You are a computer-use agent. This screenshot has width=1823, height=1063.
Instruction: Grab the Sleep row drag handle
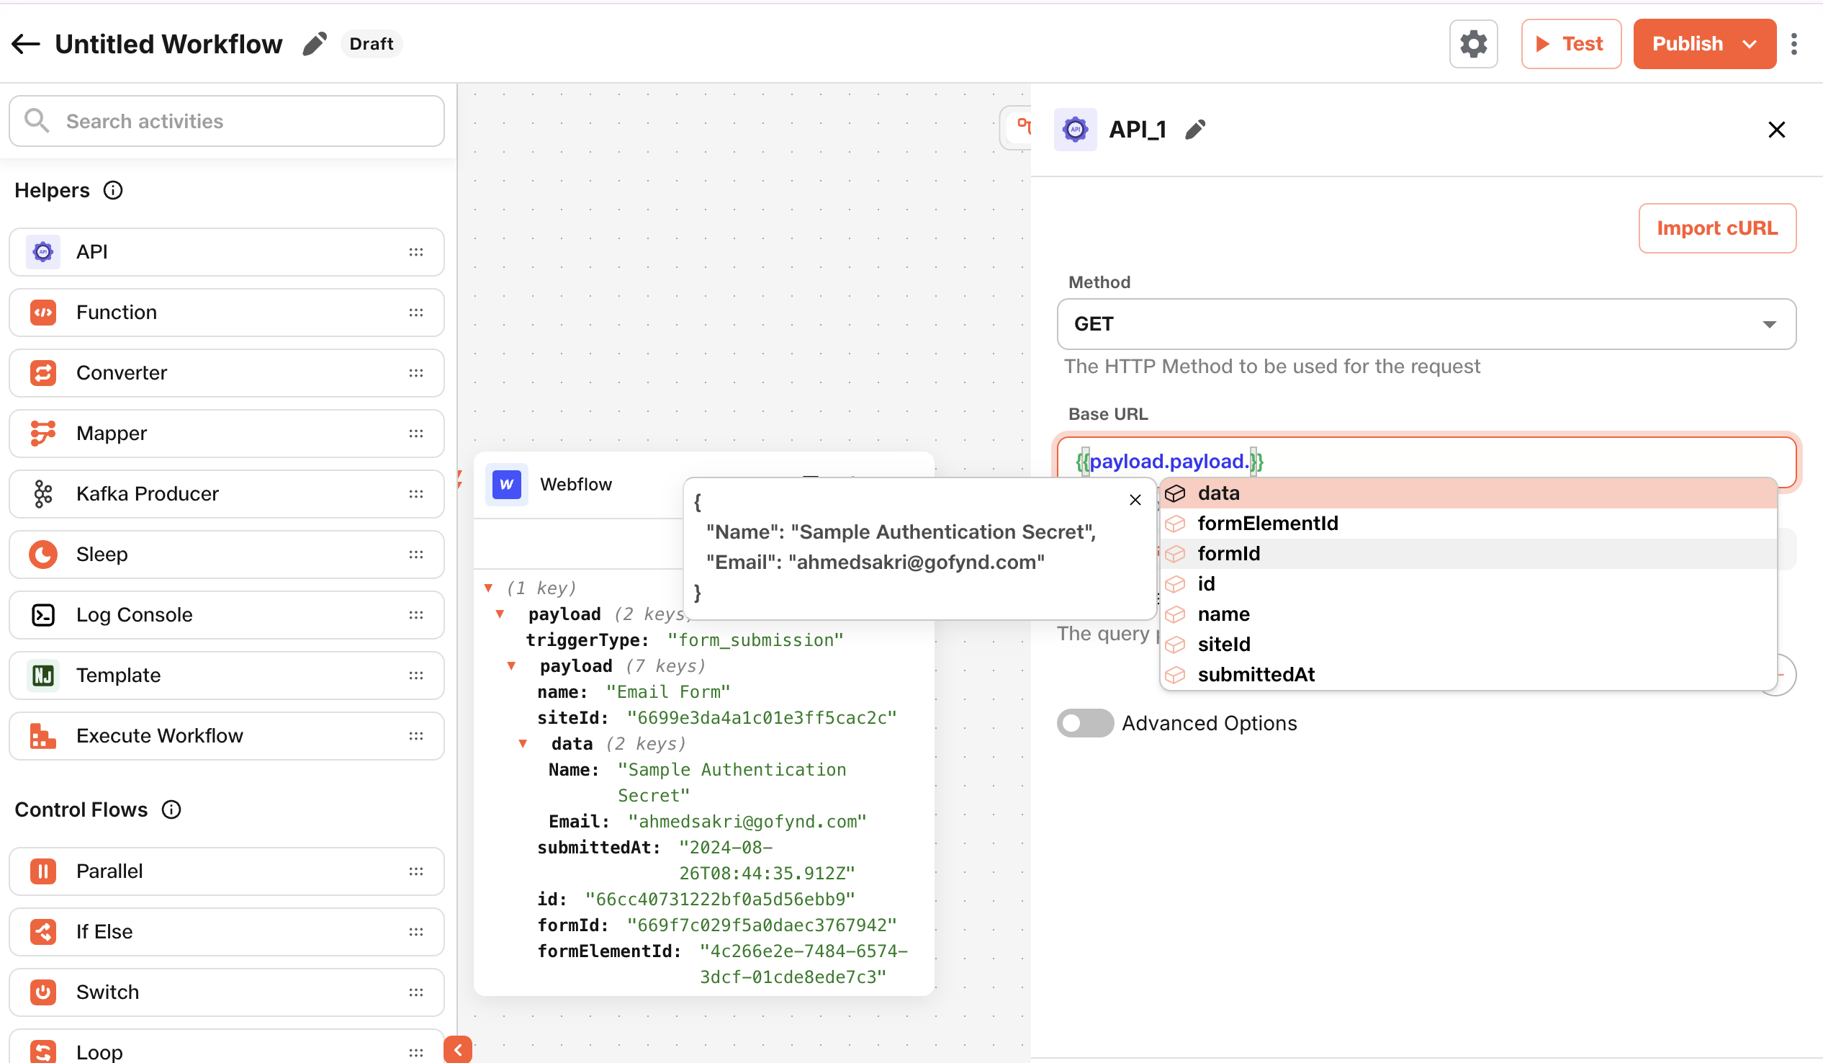pyautogui.click(x=416, y=555)
